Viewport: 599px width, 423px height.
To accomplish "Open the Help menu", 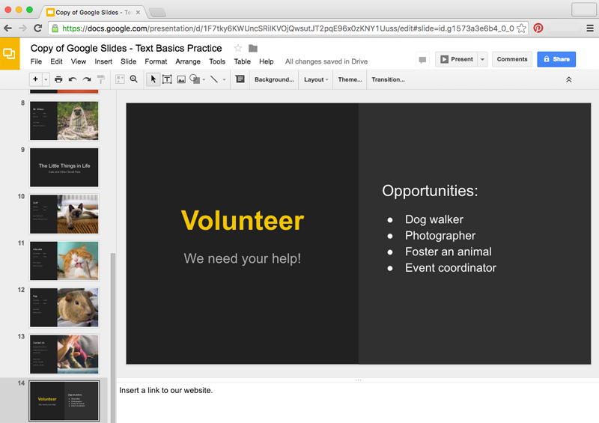I will pos(267,61).
